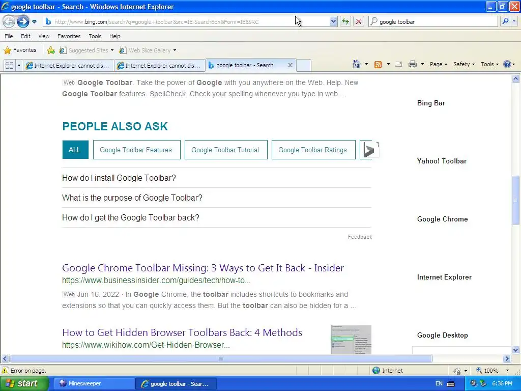This screenshot has height=391, width=521.
Task: Click the Stop loading icon
Action: click(x=359, y=22)
